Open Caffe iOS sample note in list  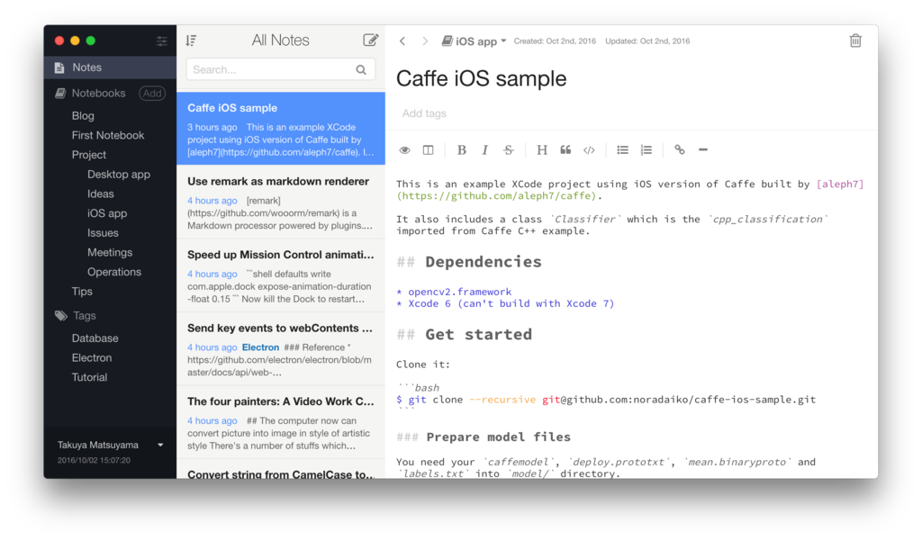tap(281, 128)
